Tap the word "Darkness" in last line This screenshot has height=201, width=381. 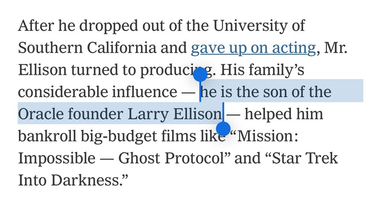coord(85,180)
